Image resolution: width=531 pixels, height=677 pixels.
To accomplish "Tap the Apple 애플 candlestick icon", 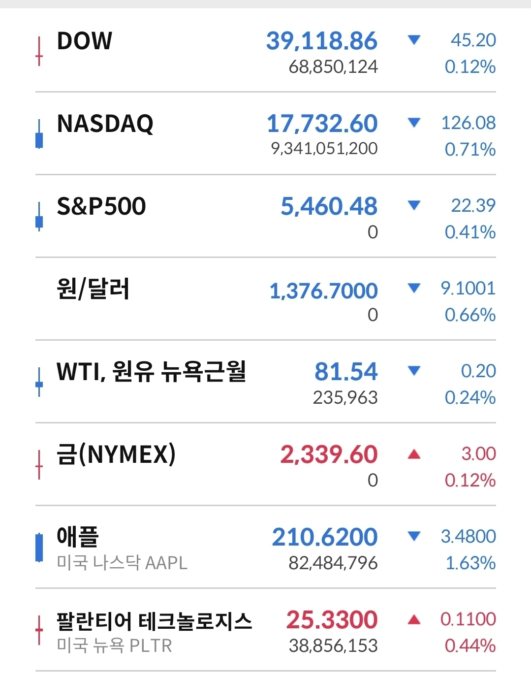I will click(x=39, y=548).
